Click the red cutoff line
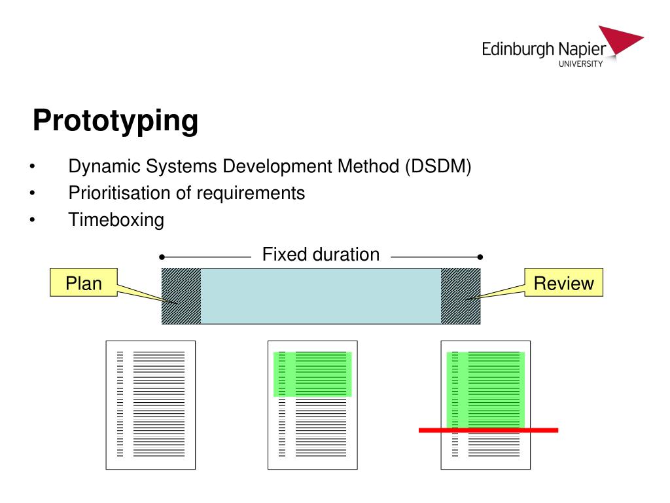Viewport: 670px width, 503px height. (488, 430)
